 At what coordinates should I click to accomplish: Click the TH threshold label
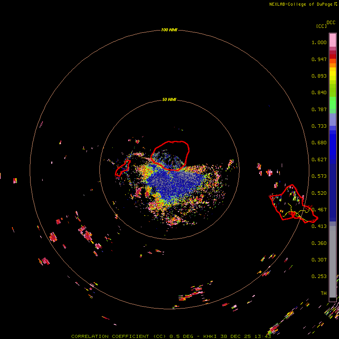(324, 293)
